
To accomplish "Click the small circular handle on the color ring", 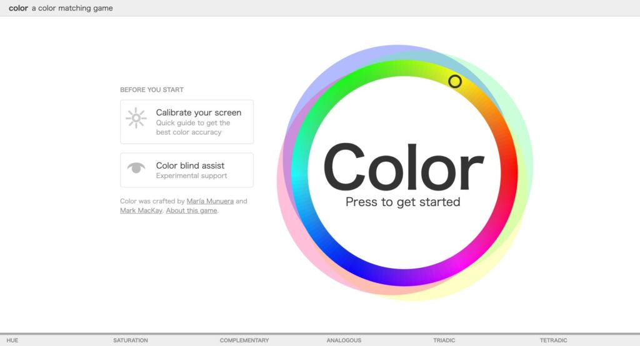I will click(x=455, y=81).
